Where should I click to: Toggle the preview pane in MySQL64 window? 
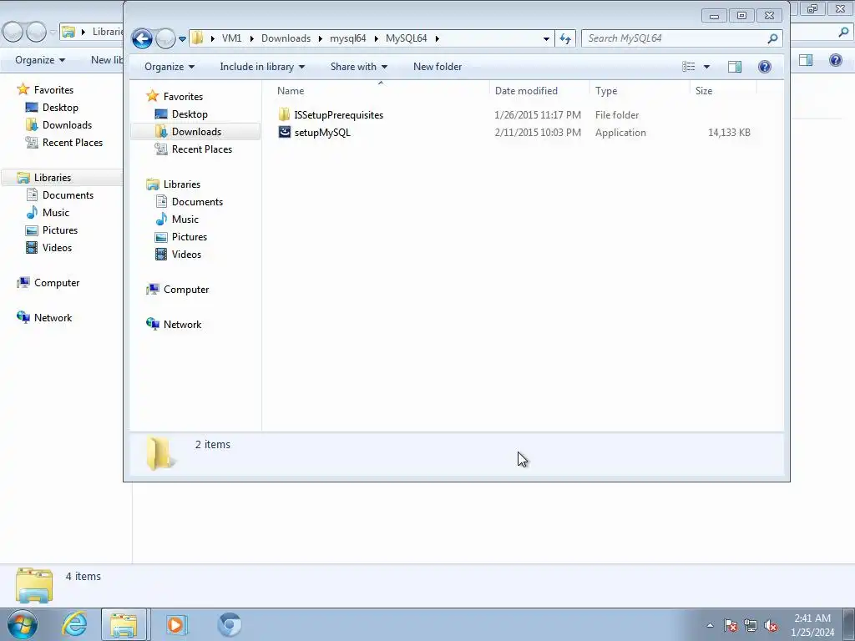735,67
